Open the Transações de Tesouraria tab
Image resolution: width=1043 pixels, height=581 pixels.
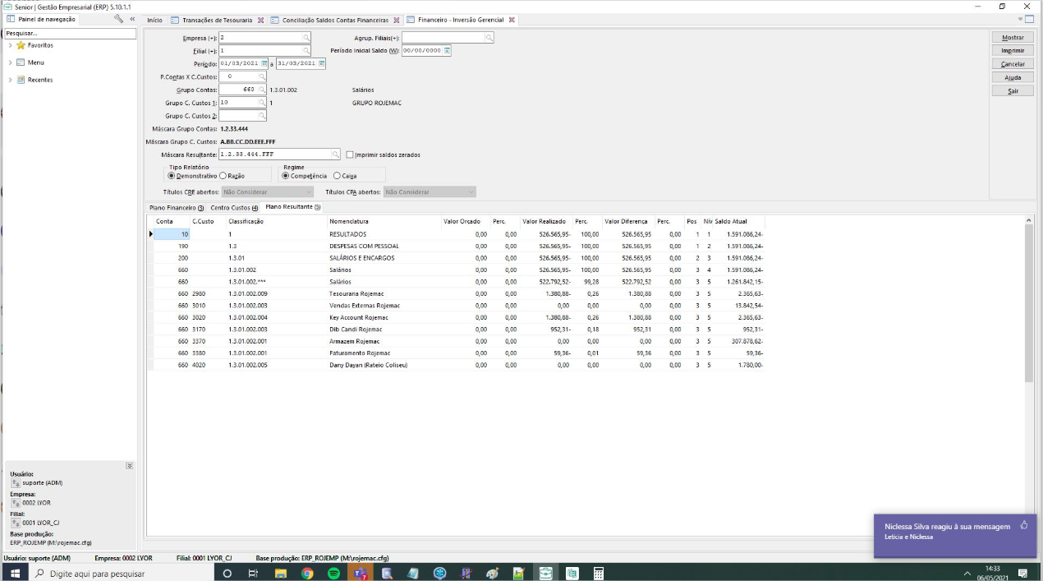[217, 20]
